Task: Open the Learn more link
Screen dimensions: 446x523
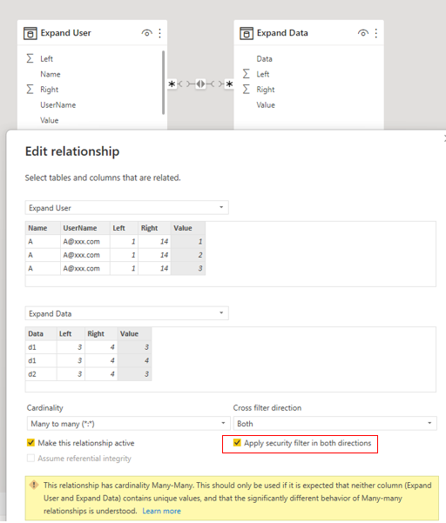Action: click(161, 511)
